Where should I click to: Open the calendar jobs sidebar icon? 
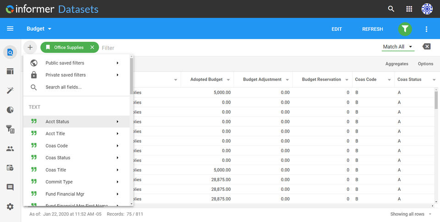click(x=10, y=168)
